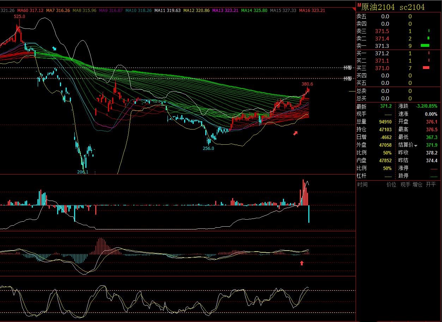This screenshot has width=442, height=322.
Task: Click the 最低 value 367.3
Action: pyautogui.click(x=432, y=137)
